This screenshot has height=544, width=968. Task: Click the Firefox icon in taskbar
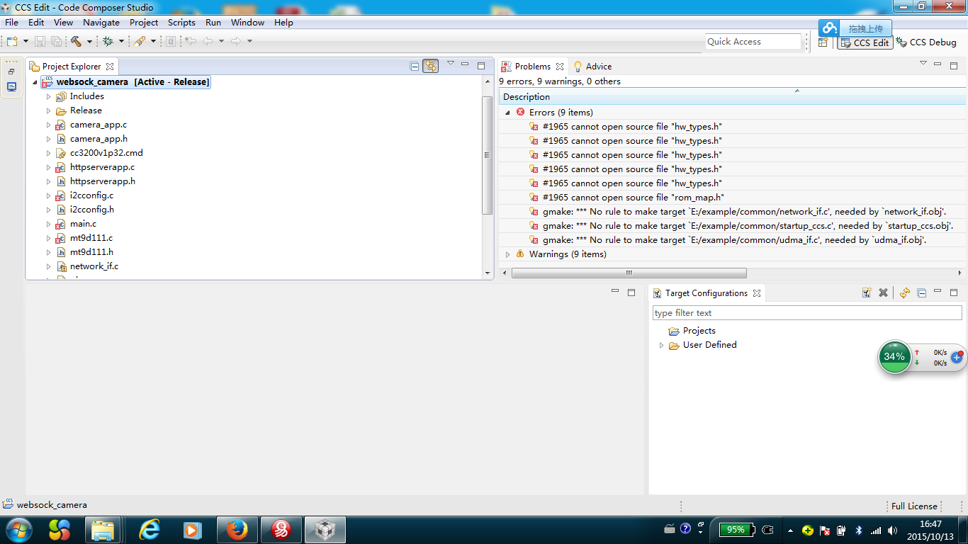(237, 529)
